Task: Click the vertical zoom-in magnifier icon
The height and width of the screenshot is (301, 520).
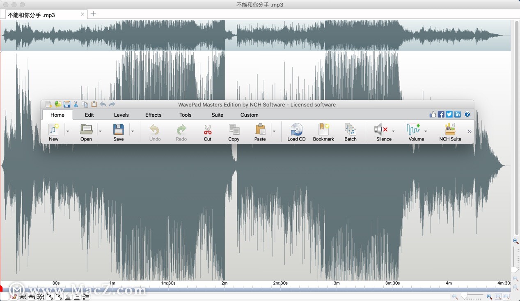Action: (516, 241)
